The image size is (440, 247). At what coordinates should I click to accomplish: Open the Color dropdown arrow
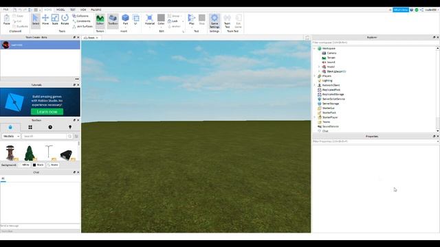[161, 27]
